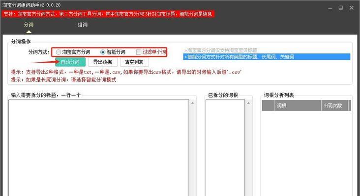This screenshot has height=196, width=360.
Task: Click up arrow of 已拆分的词根 scrollbar
Action: pos(248,103)
